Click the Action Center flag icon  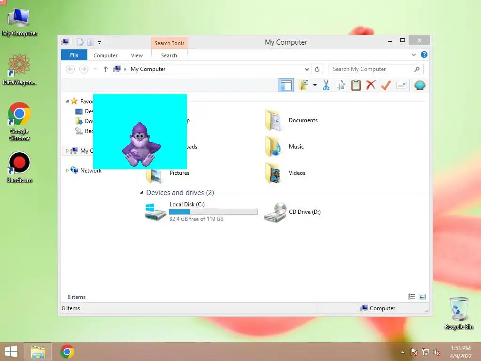tap(414, 352)
